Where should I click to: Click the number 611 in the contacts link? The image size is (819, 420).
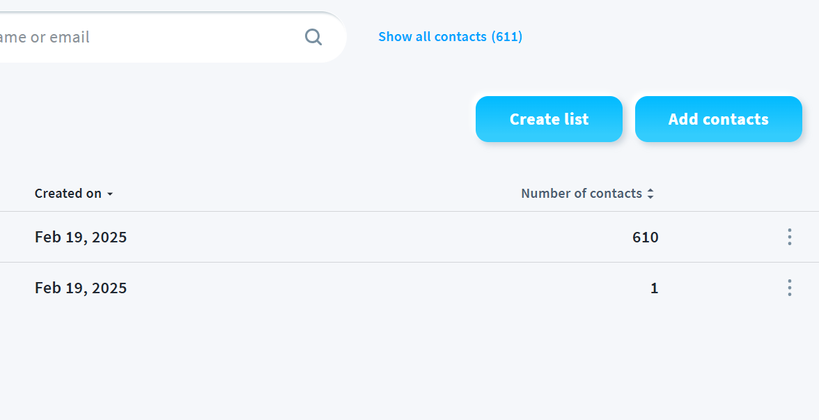click(506, 37)
